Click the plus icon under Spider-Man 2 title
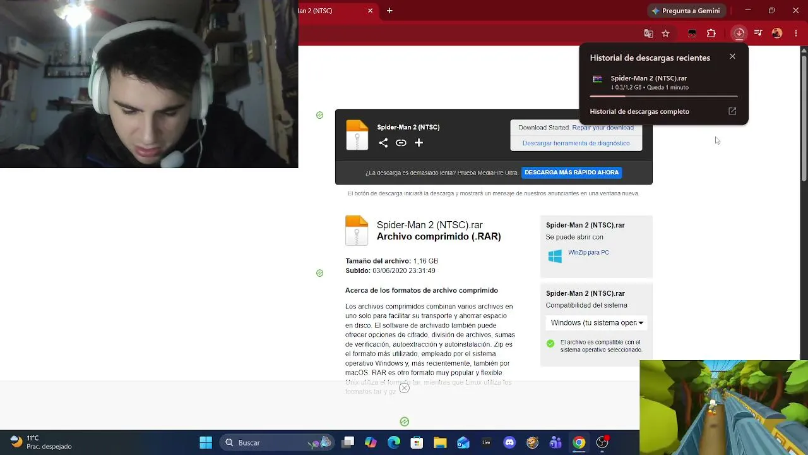This screenshot has height=455, width=808. pos(419,143)
